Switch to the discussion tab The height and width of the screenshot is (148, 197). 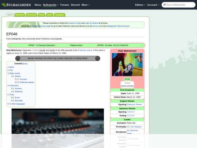tap(20, 15)
